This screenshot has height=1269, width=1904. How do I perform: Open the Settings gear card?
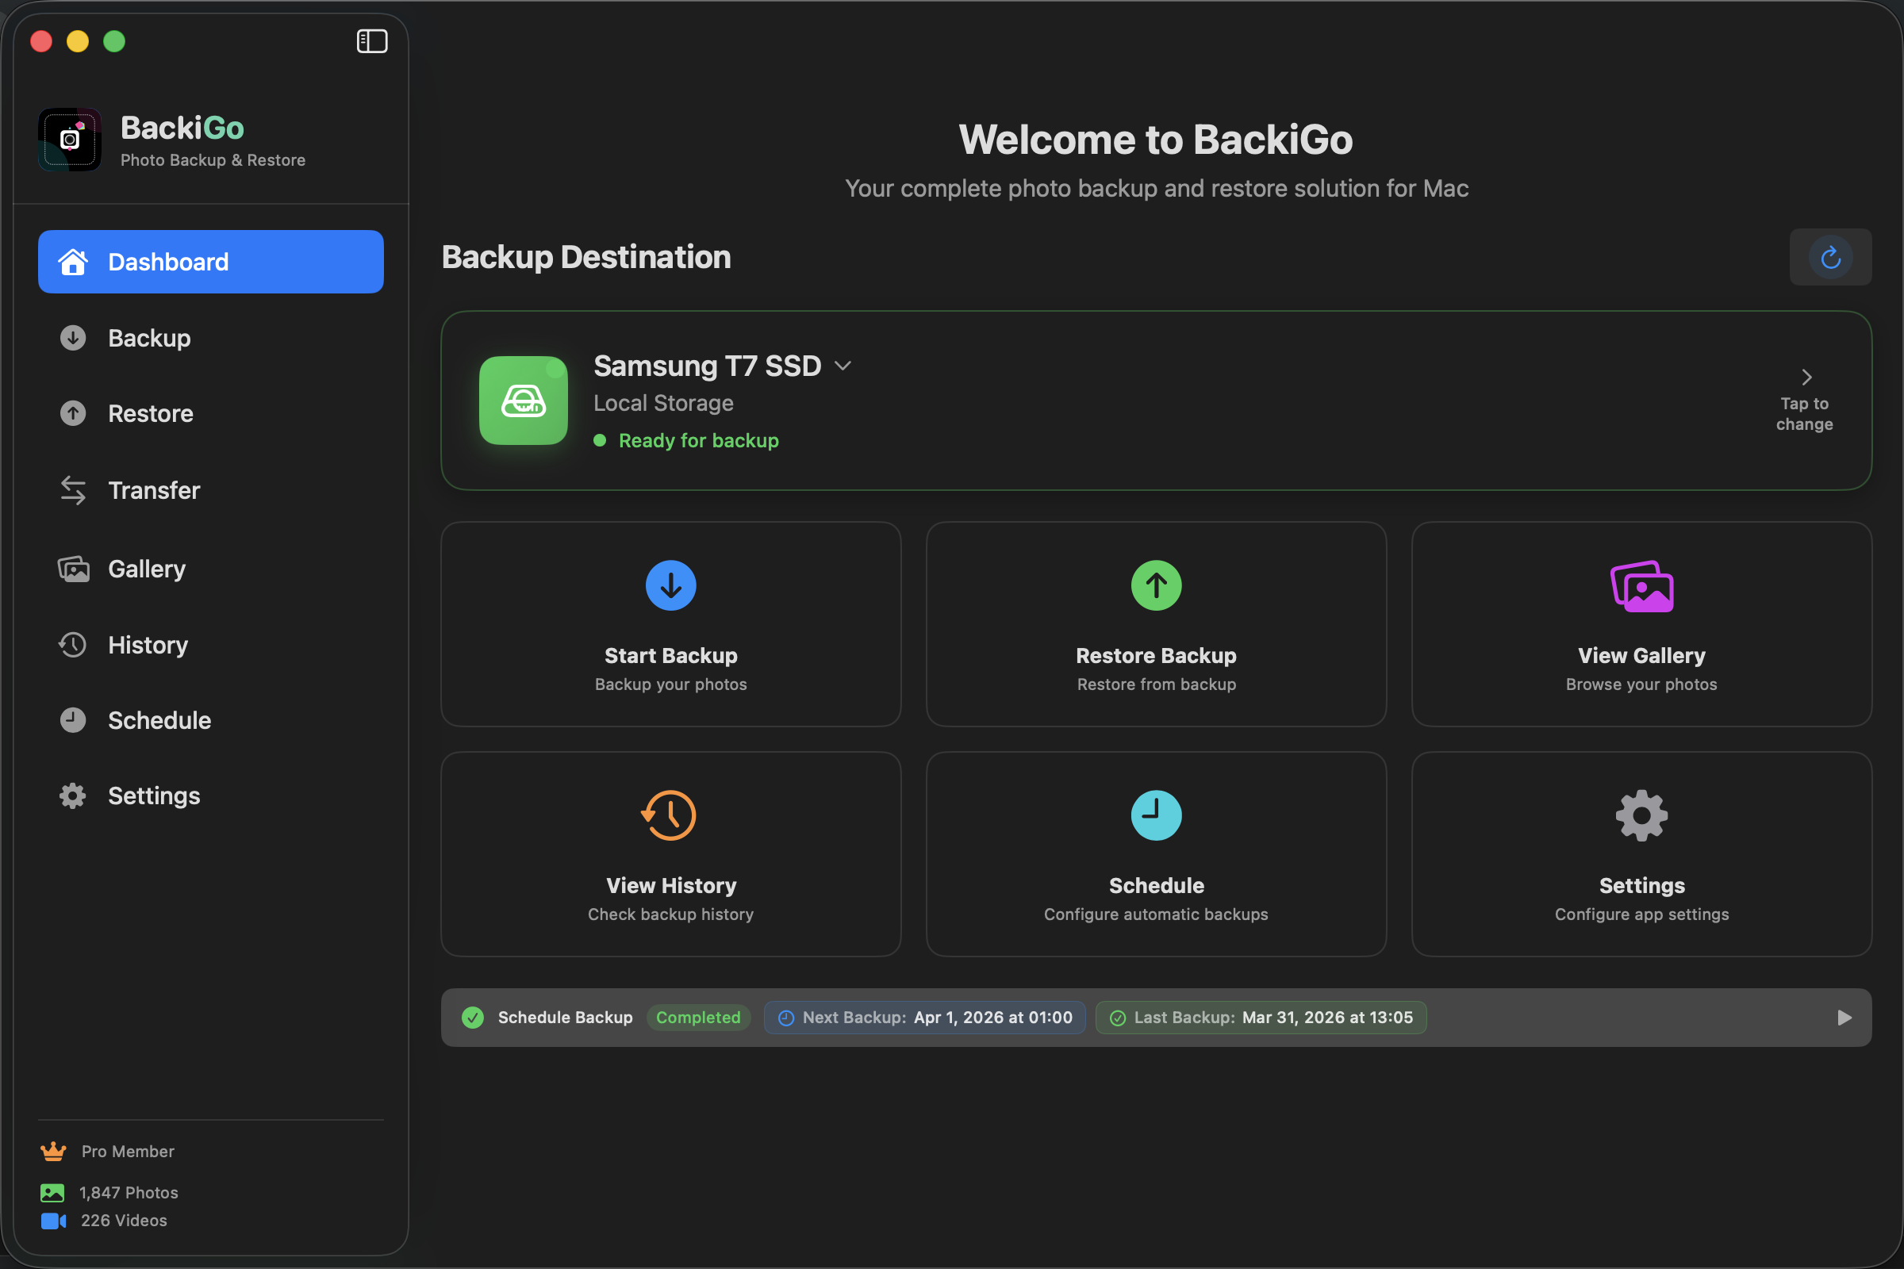[1641, 854]
